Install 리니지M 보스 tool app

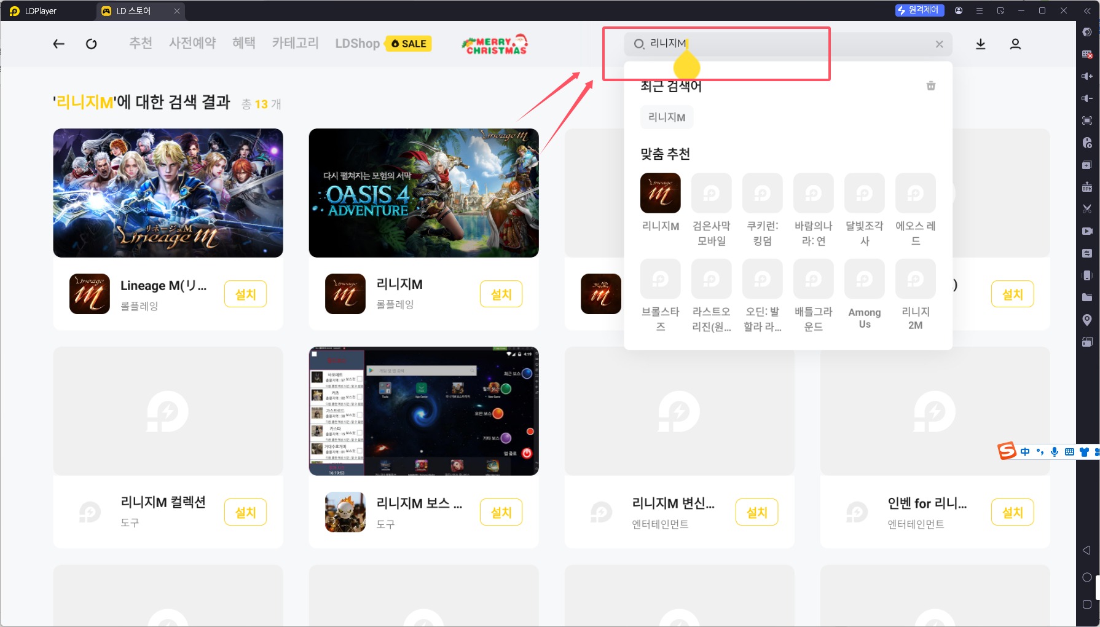[x=501, y=512]
